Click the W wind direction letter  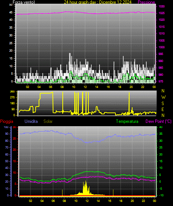pyautogui.click(x=163, y=97)
